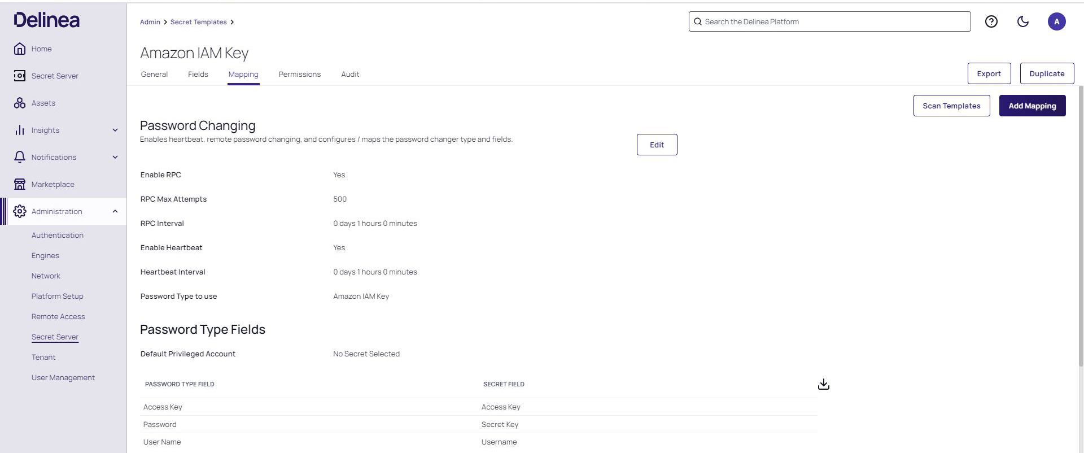Switch to the Permissions tab
The image size is (1084, 453).
299,74
